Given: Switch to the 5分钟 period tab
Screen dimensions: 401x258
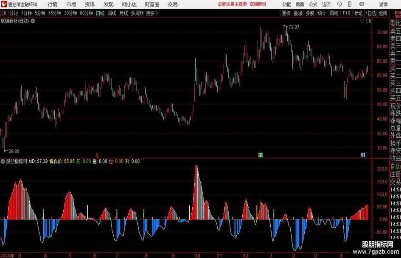Looking at the screenshot, I should 40,13.
